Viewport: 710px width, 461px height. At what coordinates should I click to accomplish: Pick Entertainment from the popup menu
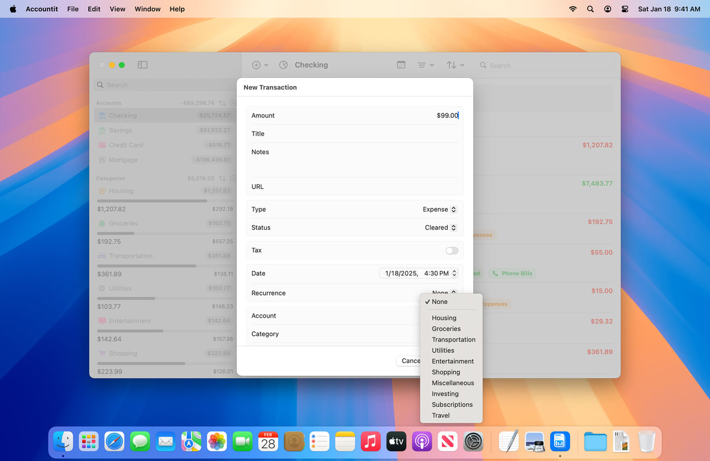(x=451, y=361)
